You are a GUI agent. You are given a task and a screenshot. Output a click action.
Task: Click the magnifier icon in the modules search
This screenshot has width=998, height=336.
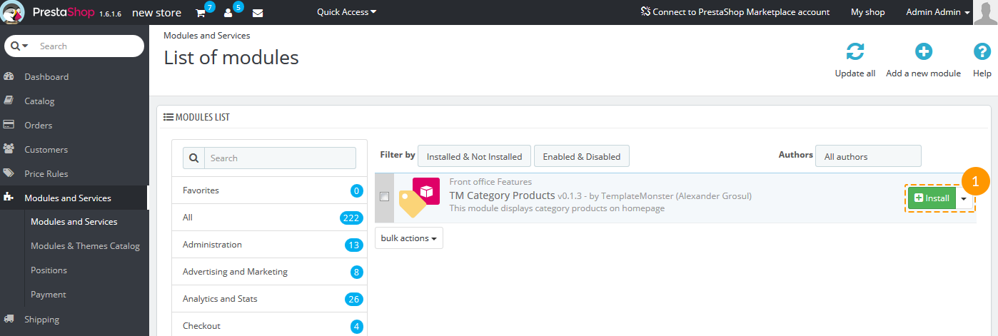194,158
